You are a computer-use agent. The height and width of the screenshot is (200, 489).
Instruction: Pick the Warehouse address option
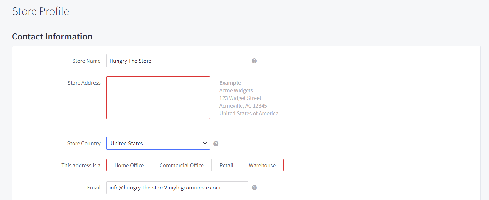(x=262, y=165)
